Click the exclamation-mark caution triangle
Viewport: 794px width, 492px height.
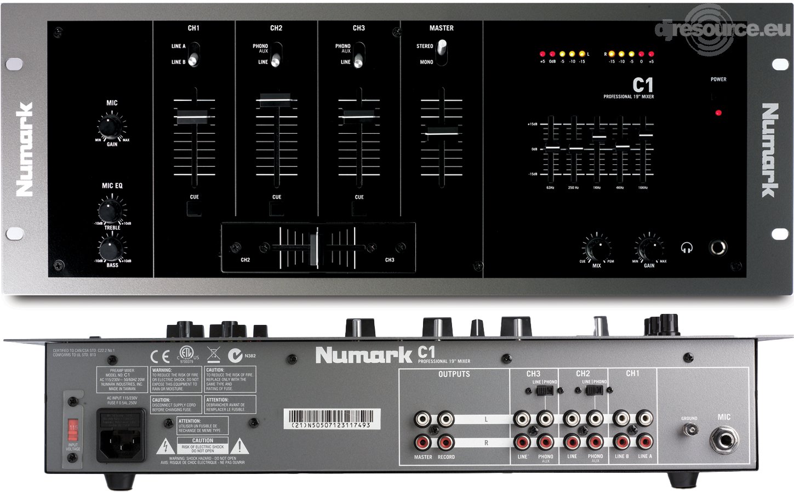(239, 446)
